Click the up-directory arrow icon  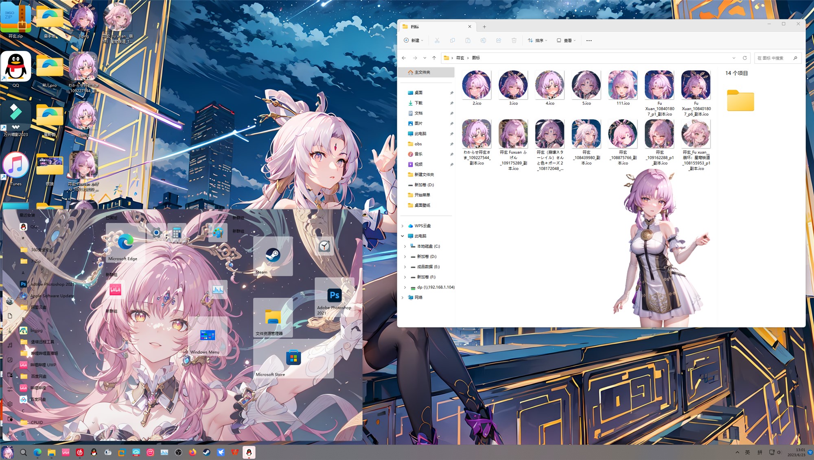(434, 58)
